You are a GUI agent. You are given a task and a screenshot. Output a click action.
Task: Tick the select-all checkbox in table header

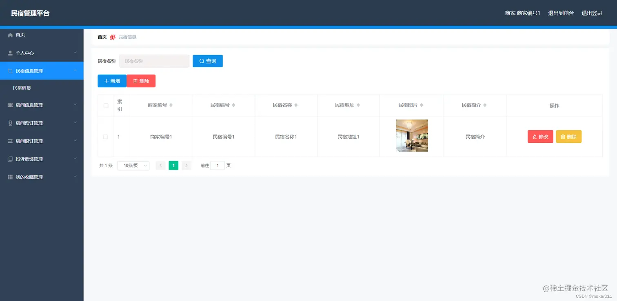(106, 106)
